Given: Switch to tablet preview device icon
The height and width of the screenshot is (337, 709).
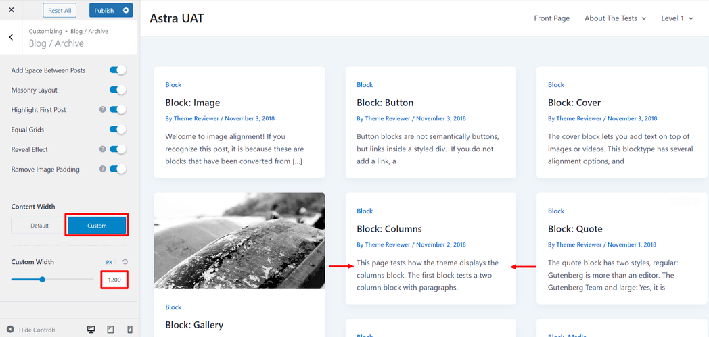Looking at the screenshot, I should point(110,330).
